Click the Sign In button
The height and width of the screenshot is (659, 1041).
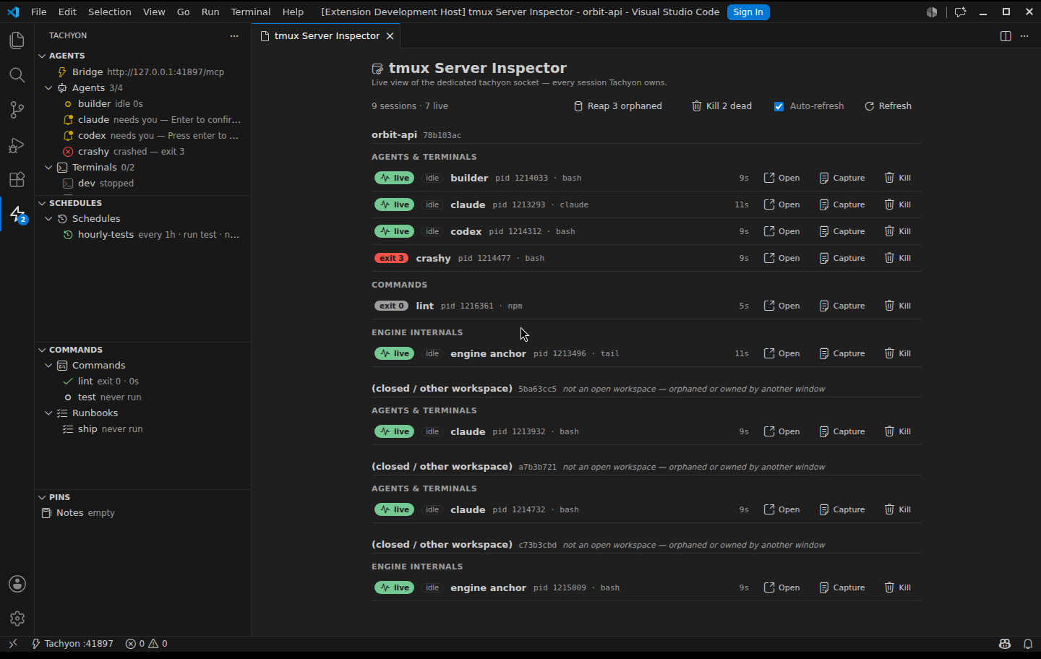tap(747, 12)
